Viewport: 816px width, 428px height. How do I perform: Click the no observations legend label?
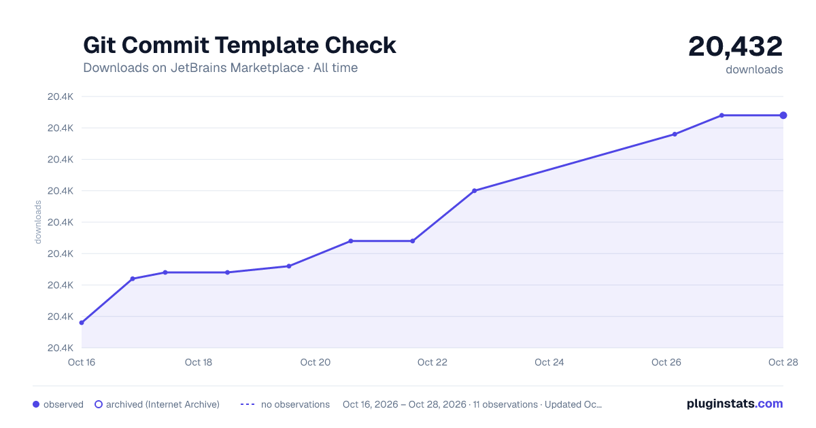[295, 404]
